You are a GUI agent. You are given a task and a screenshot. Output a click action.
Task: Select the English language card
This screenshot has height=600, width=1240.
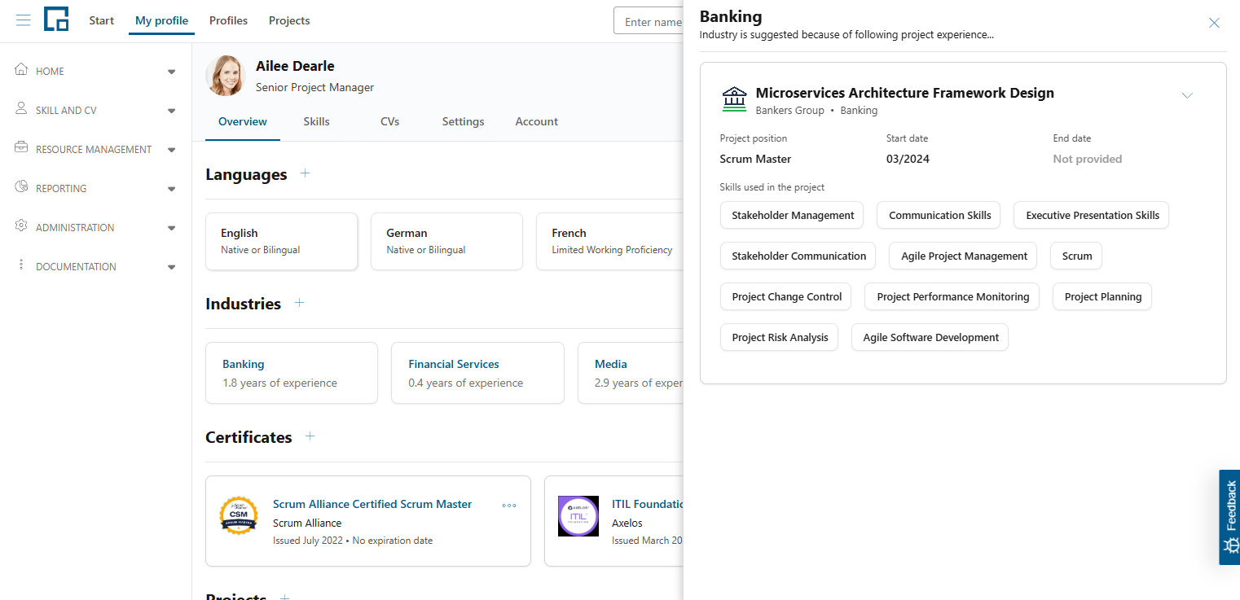(281, 241)
